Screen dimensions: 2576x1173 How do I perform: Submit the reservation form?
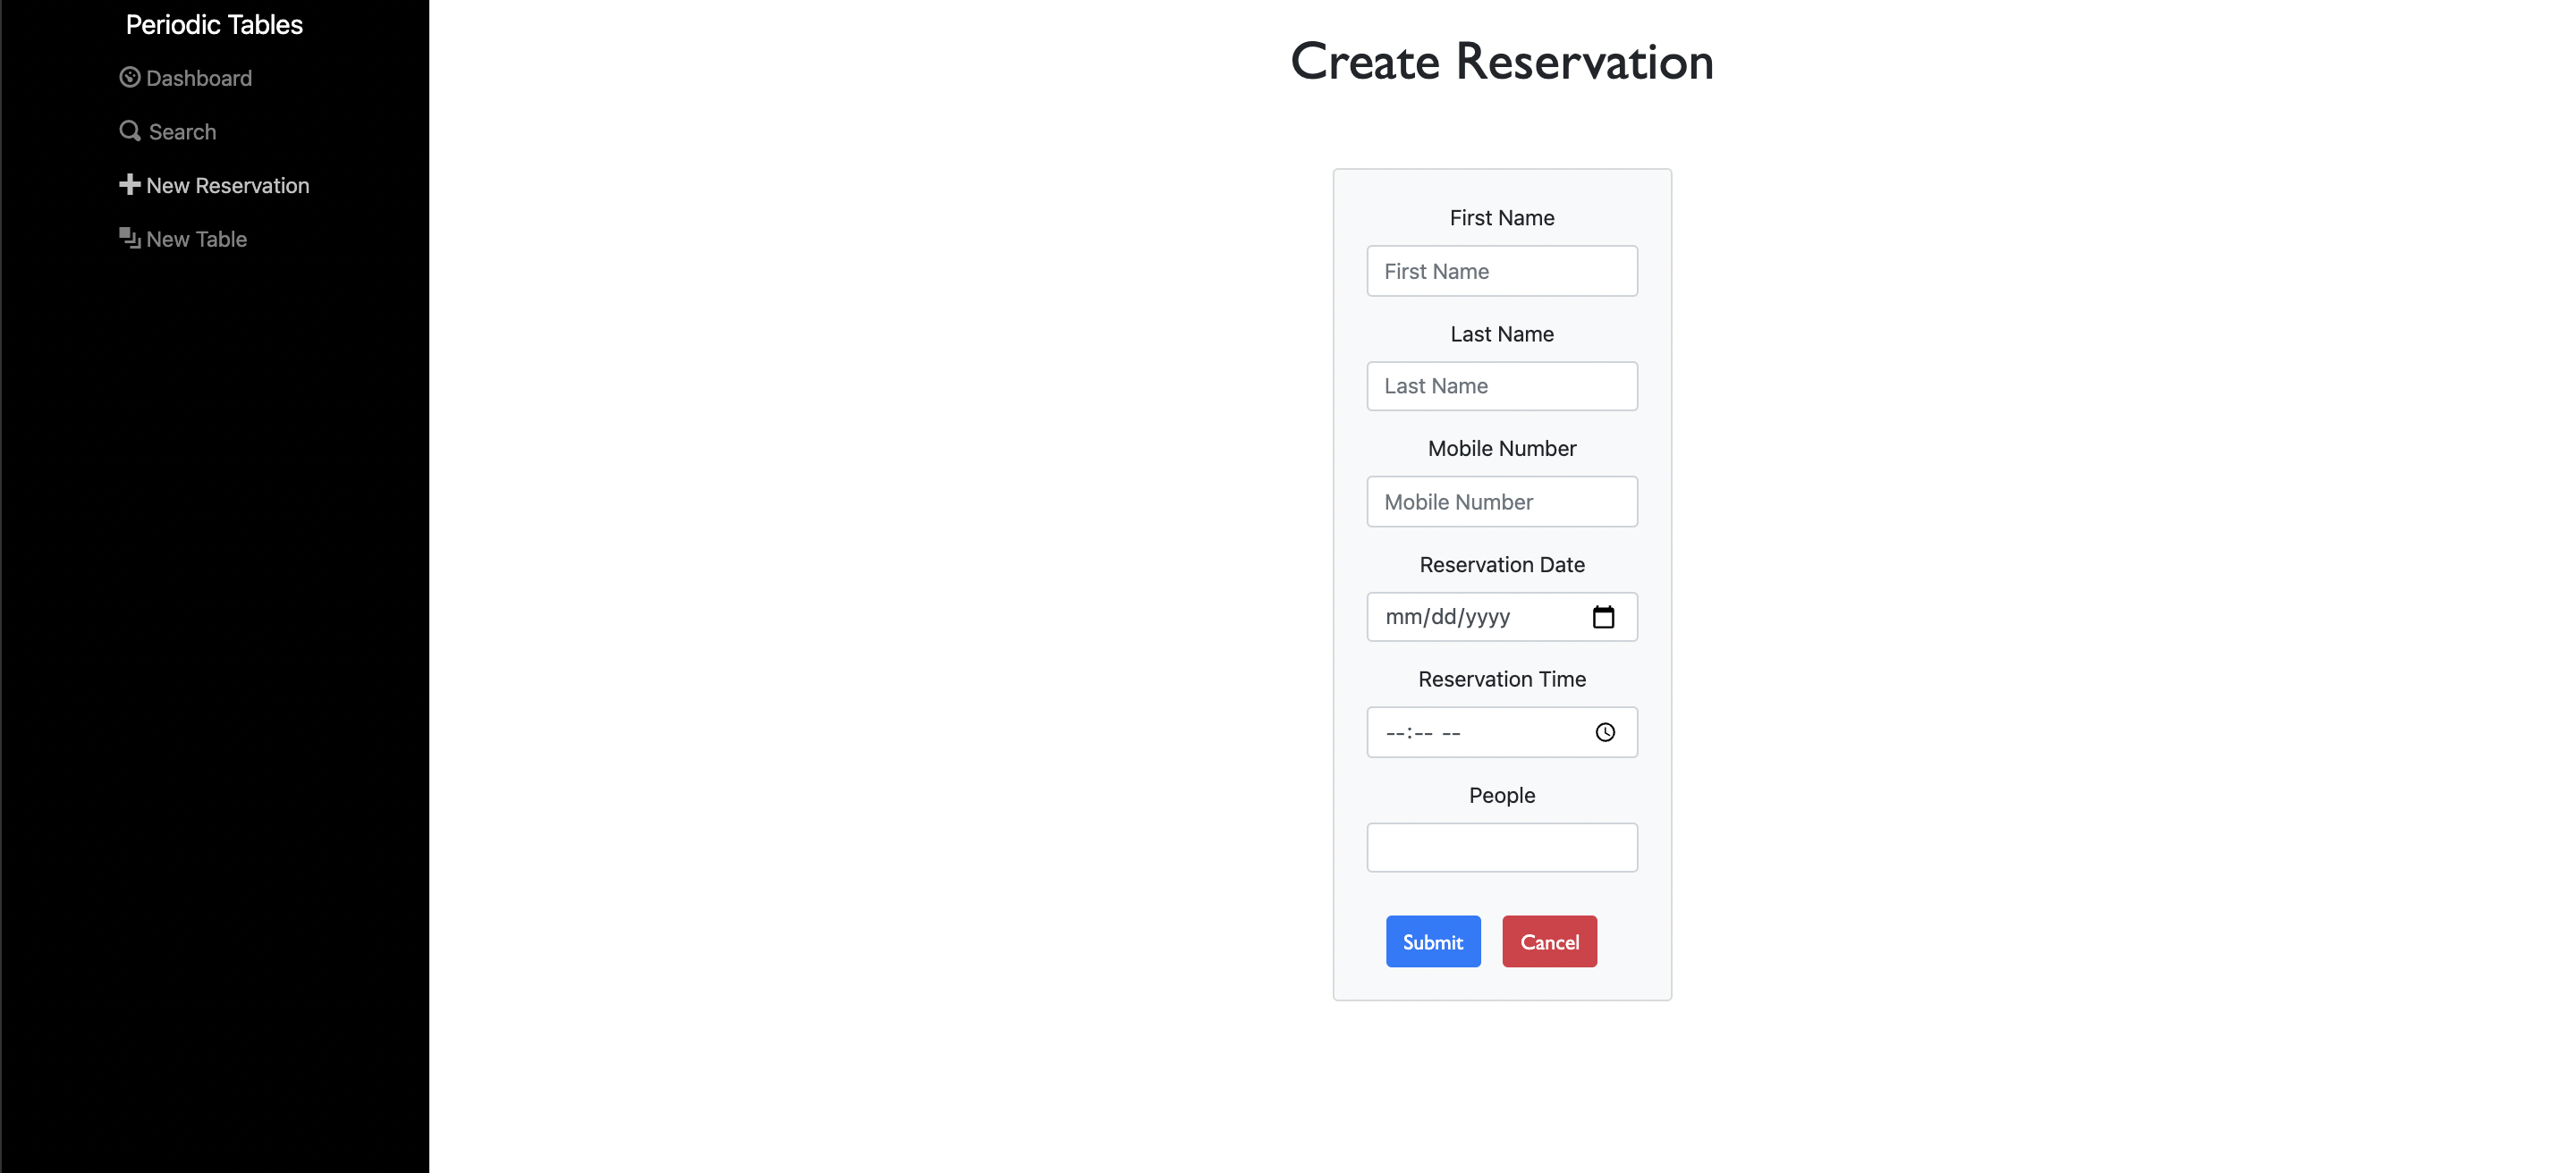[x=1432, y=941]
